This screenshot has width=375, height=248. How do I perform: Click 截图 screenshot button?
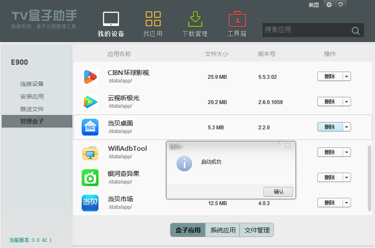(x=314, y=5)
